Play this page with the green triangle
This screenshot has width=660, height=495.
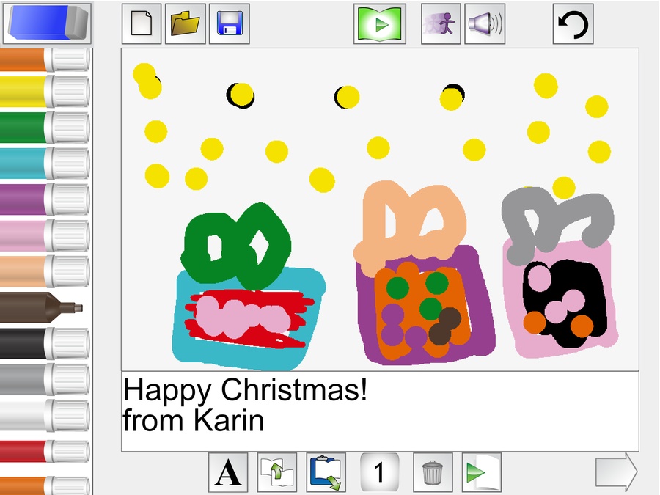pos(482,472)
